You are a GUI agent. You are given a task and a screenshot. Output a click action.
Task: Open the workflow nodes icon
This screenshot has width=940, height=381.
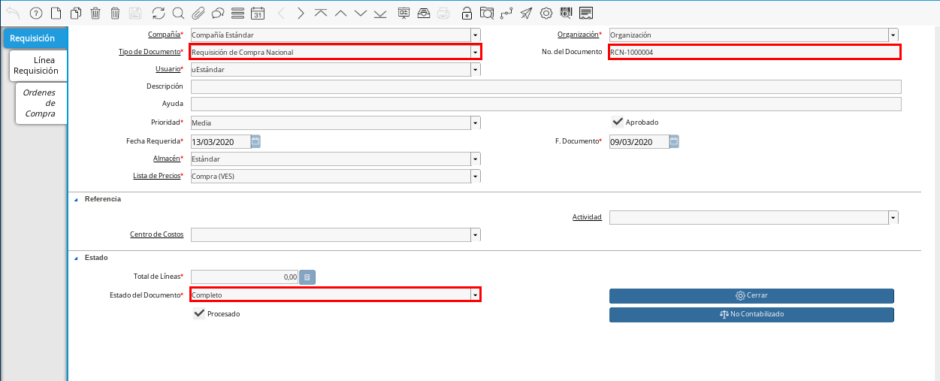click(507, 13)
